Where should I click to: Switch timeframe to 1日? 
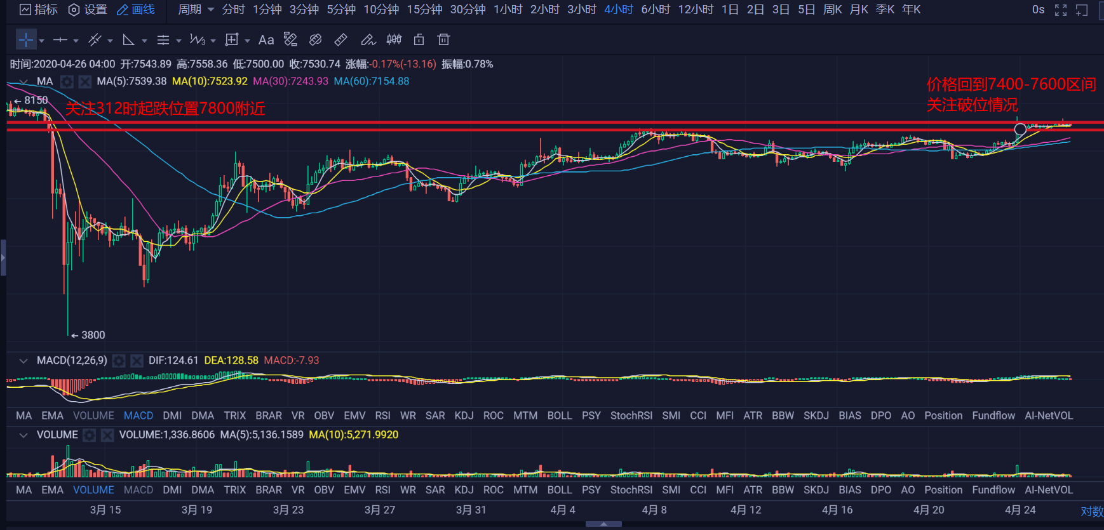(730, 10)
